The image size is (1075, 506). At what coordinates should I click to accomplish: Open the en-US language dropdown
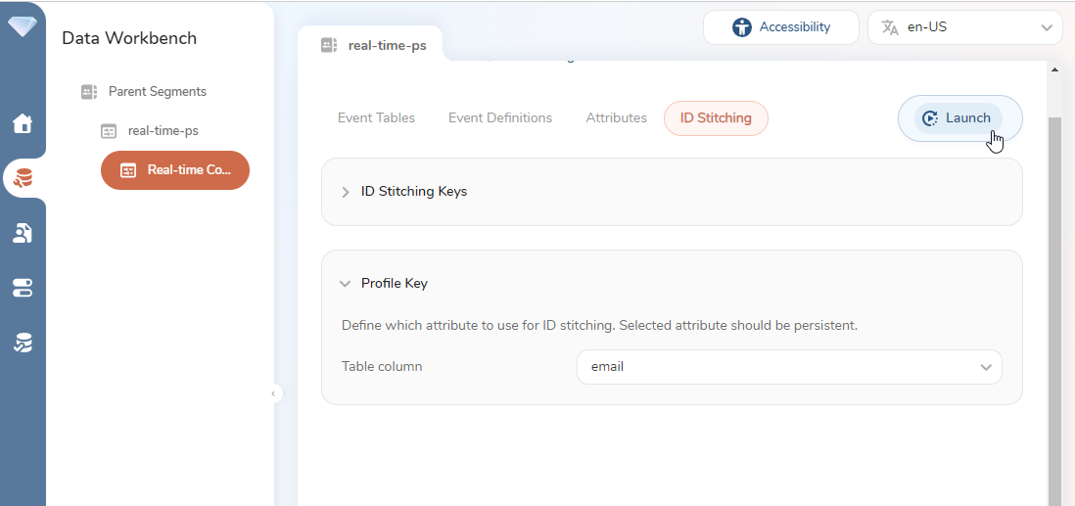coord(964,27)
